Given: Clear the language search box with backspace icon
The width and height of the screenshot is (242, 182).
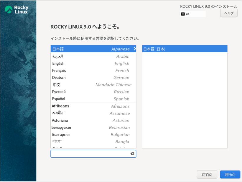Looking at the screenshot, I should pyautogui.click(x=132, y=154).
